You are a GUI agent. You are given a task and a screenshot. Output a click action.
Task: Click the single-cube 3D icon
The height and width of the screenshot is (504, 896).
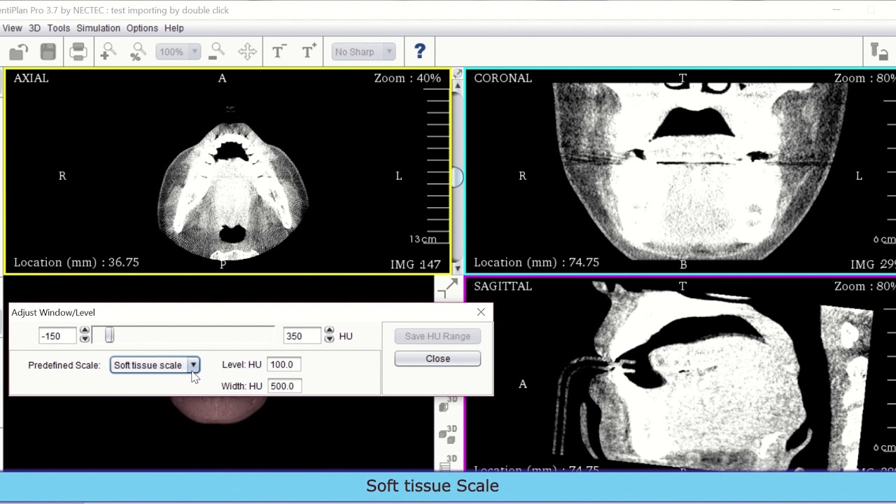[447, 404]
